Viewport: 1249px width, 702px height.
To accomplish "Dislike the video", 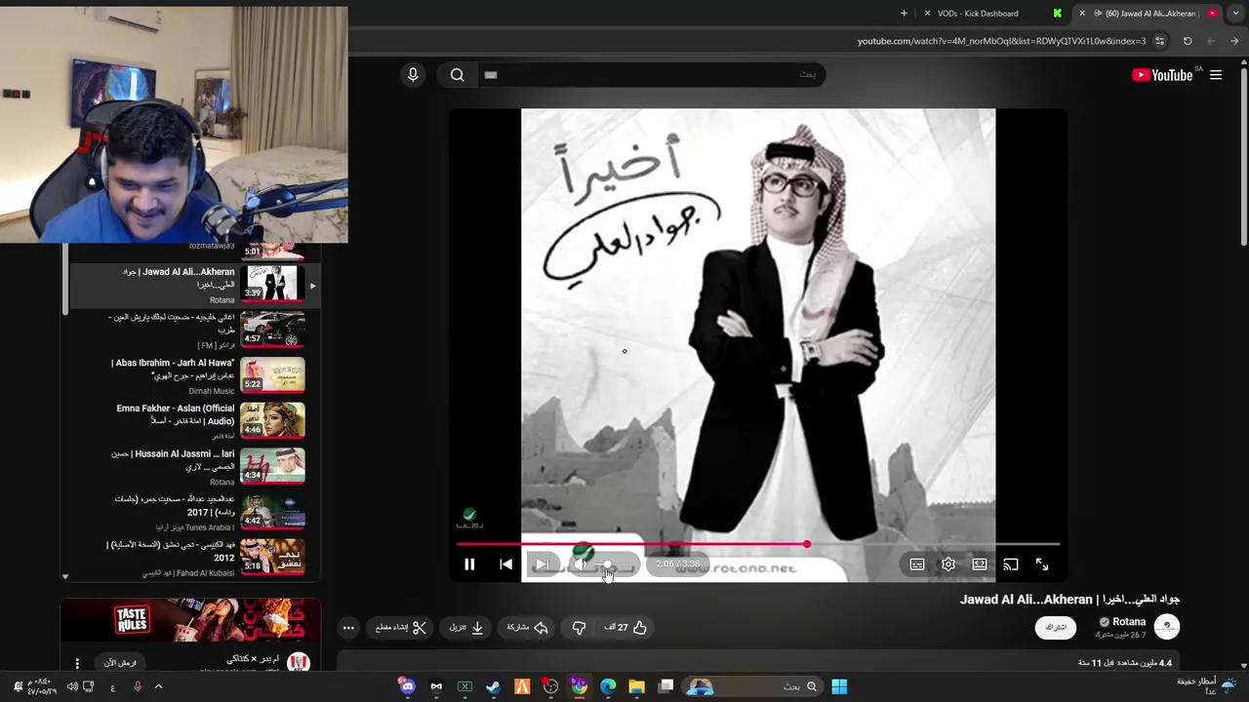I will pyautogui.click(x=579, y=628).
